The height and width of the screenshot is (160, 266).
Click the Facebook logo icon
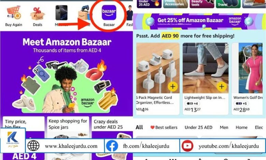112,146
